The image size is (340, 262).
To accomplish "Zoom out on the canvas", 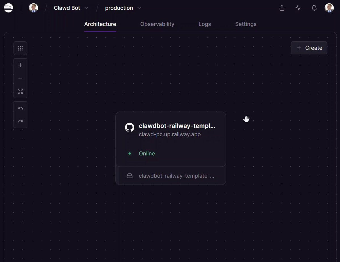I will click(20, 78).
